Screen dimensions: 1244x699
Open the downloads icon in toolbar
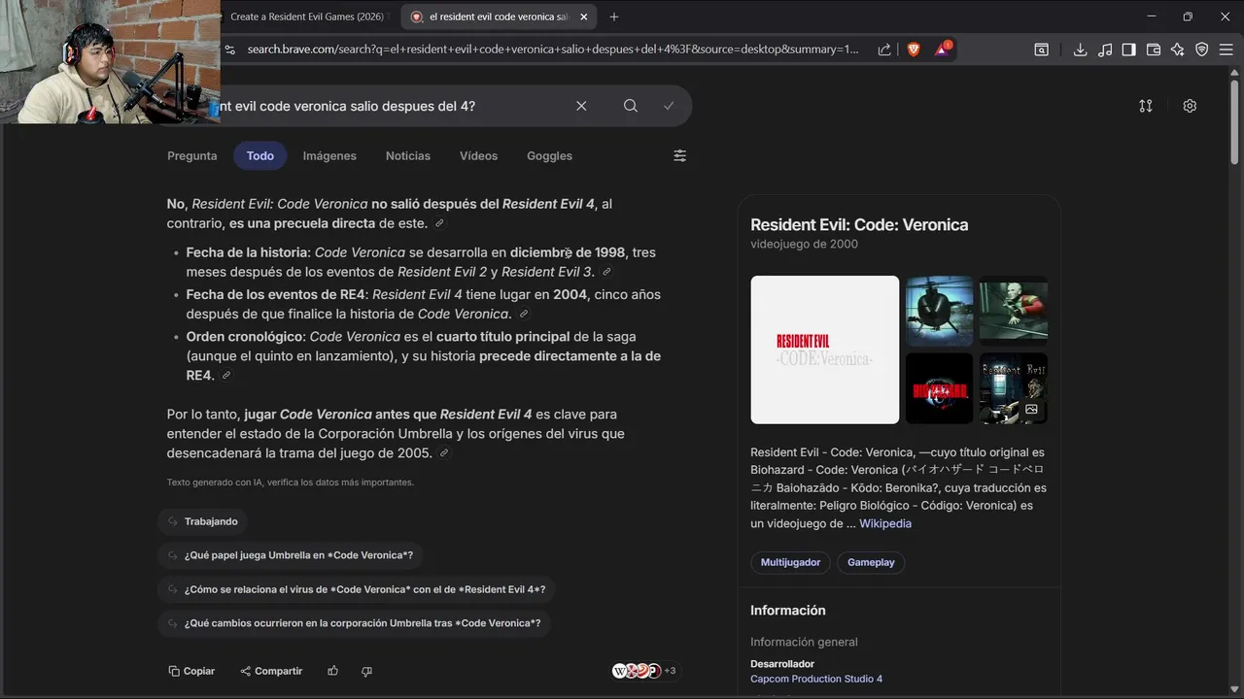(x=1080, y=50)
